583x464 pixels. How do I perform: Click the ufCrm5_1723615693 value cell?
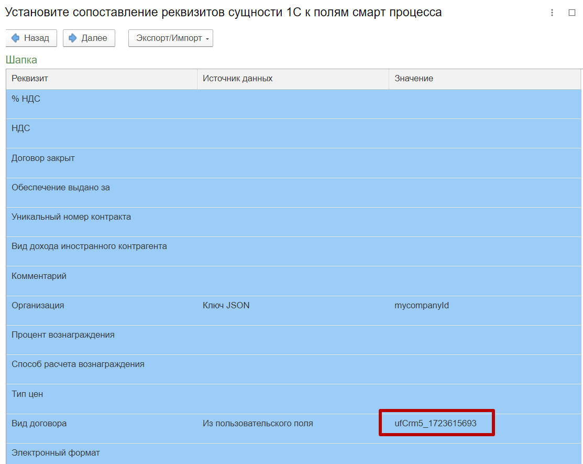tap(436, 424)
